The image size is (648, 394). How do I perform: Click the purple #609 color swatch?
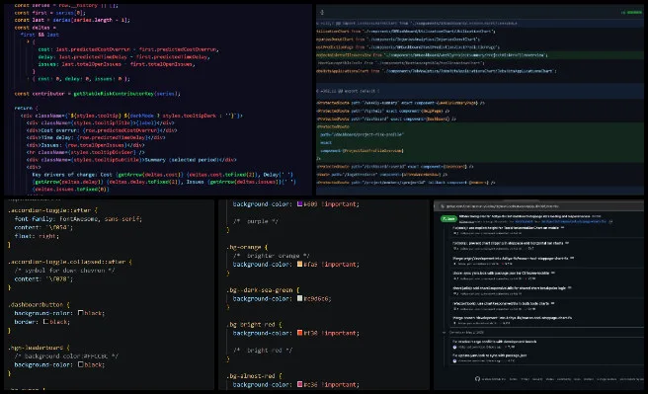click(x=300, y=204)
